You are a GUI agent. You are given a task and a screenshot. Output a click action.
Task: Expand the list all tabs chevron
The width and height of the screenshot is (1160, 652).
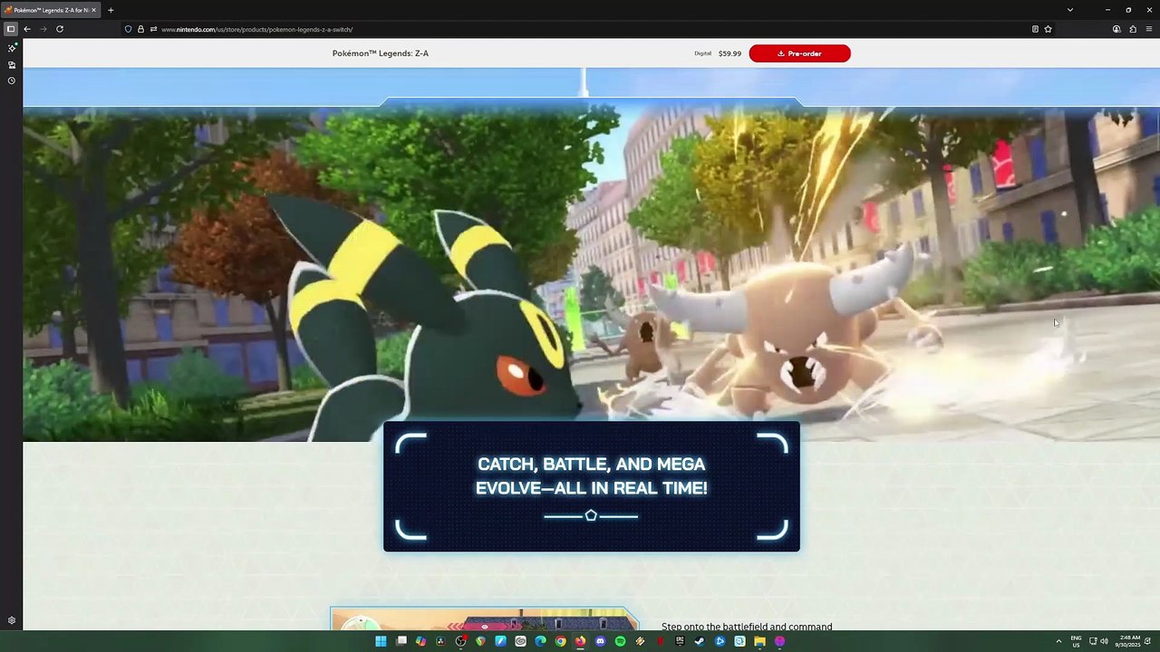(1070, 10)
